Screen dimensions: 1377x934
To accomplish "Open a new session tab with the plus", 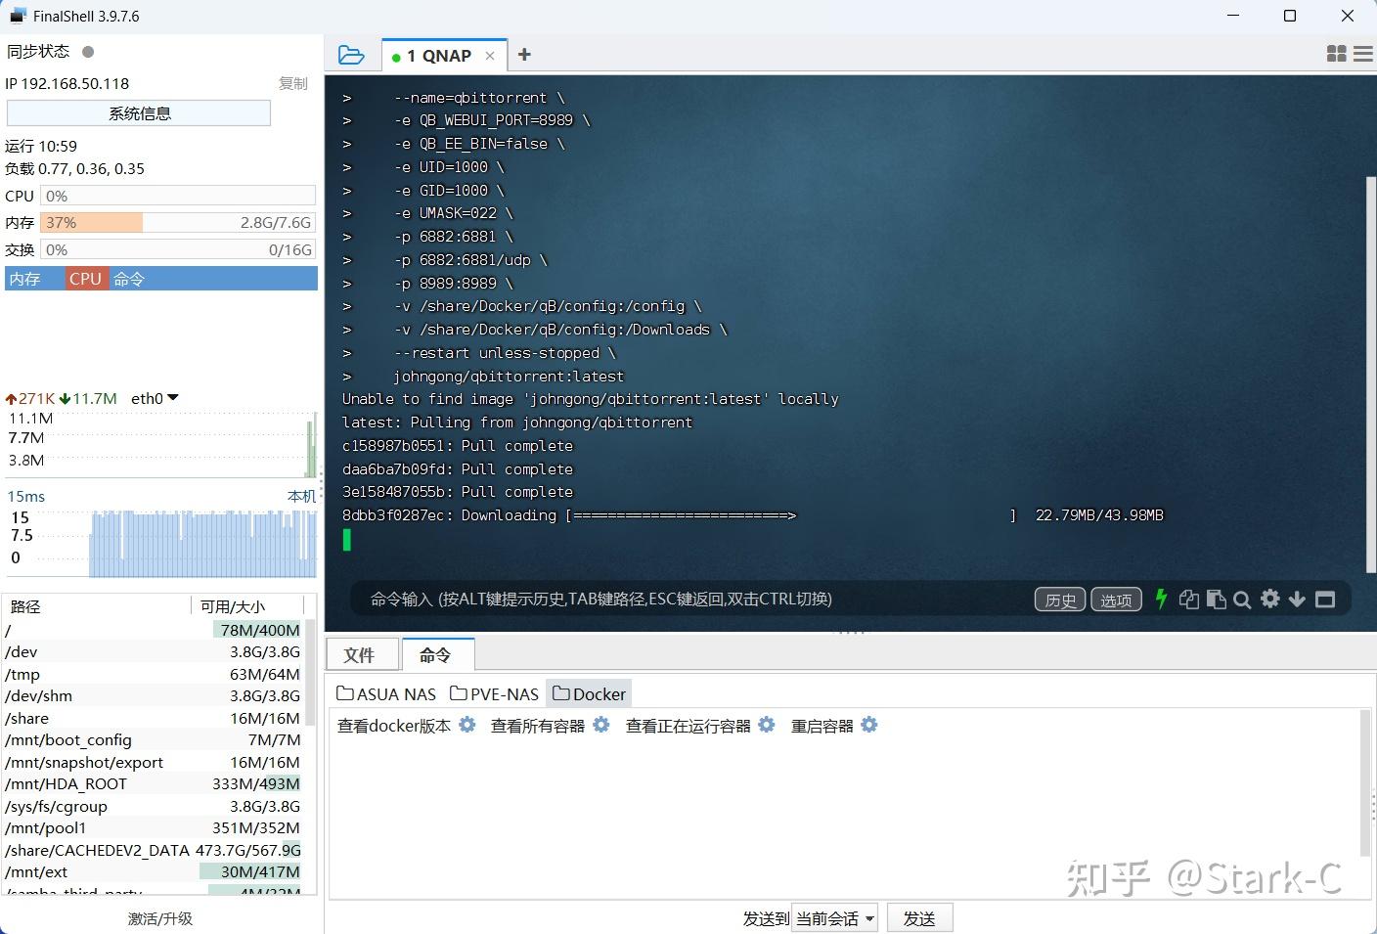I will click(x=524, y=55).
